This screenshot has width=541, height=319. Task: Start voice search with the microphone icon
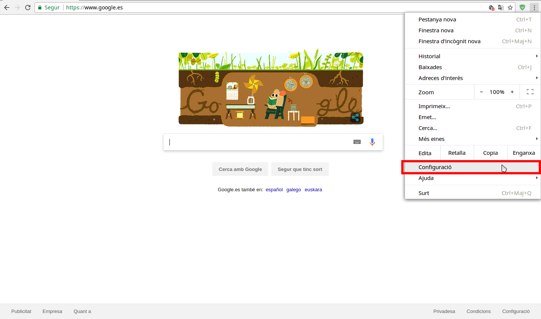(x=372, y=142)
